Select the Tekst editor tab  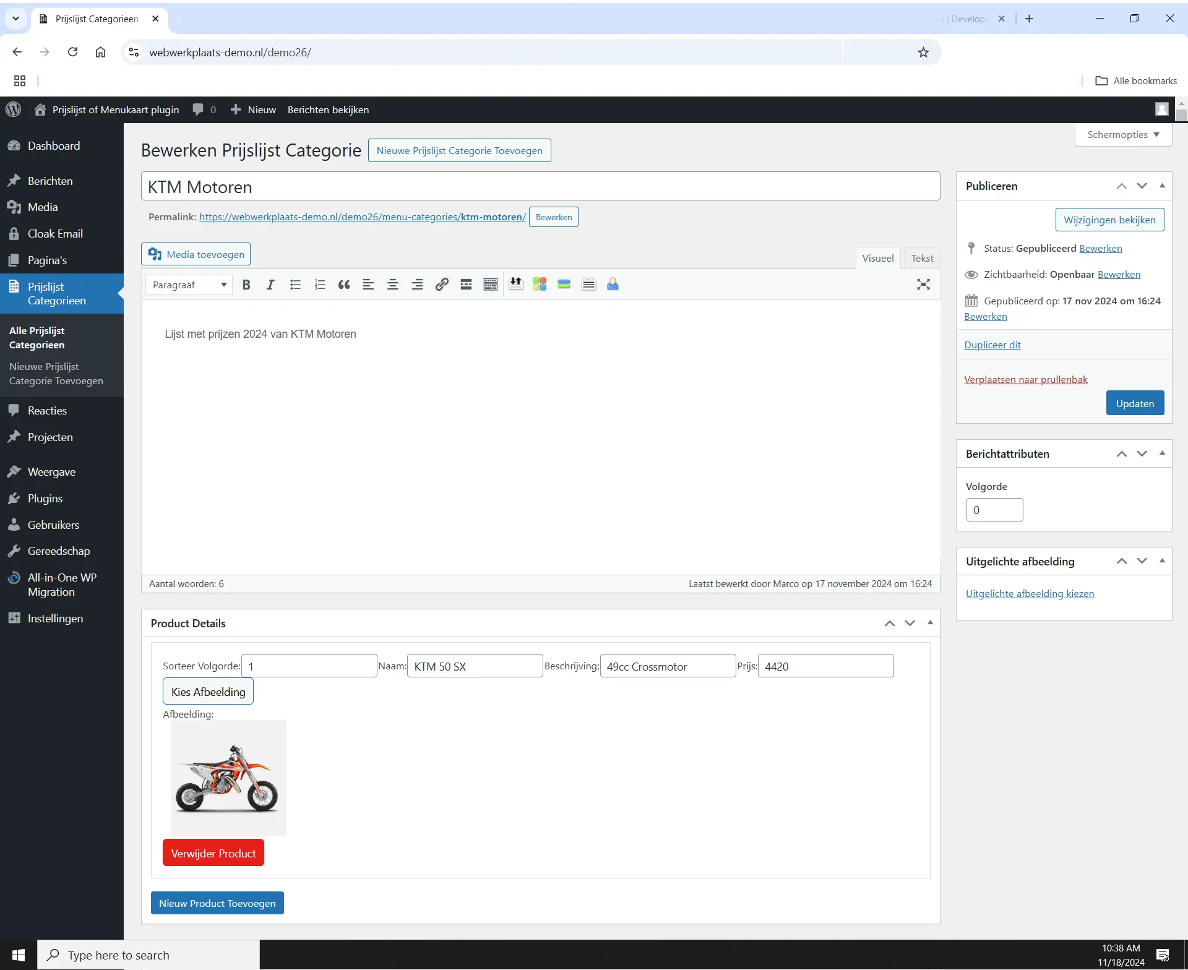click(x=921, y=259)
